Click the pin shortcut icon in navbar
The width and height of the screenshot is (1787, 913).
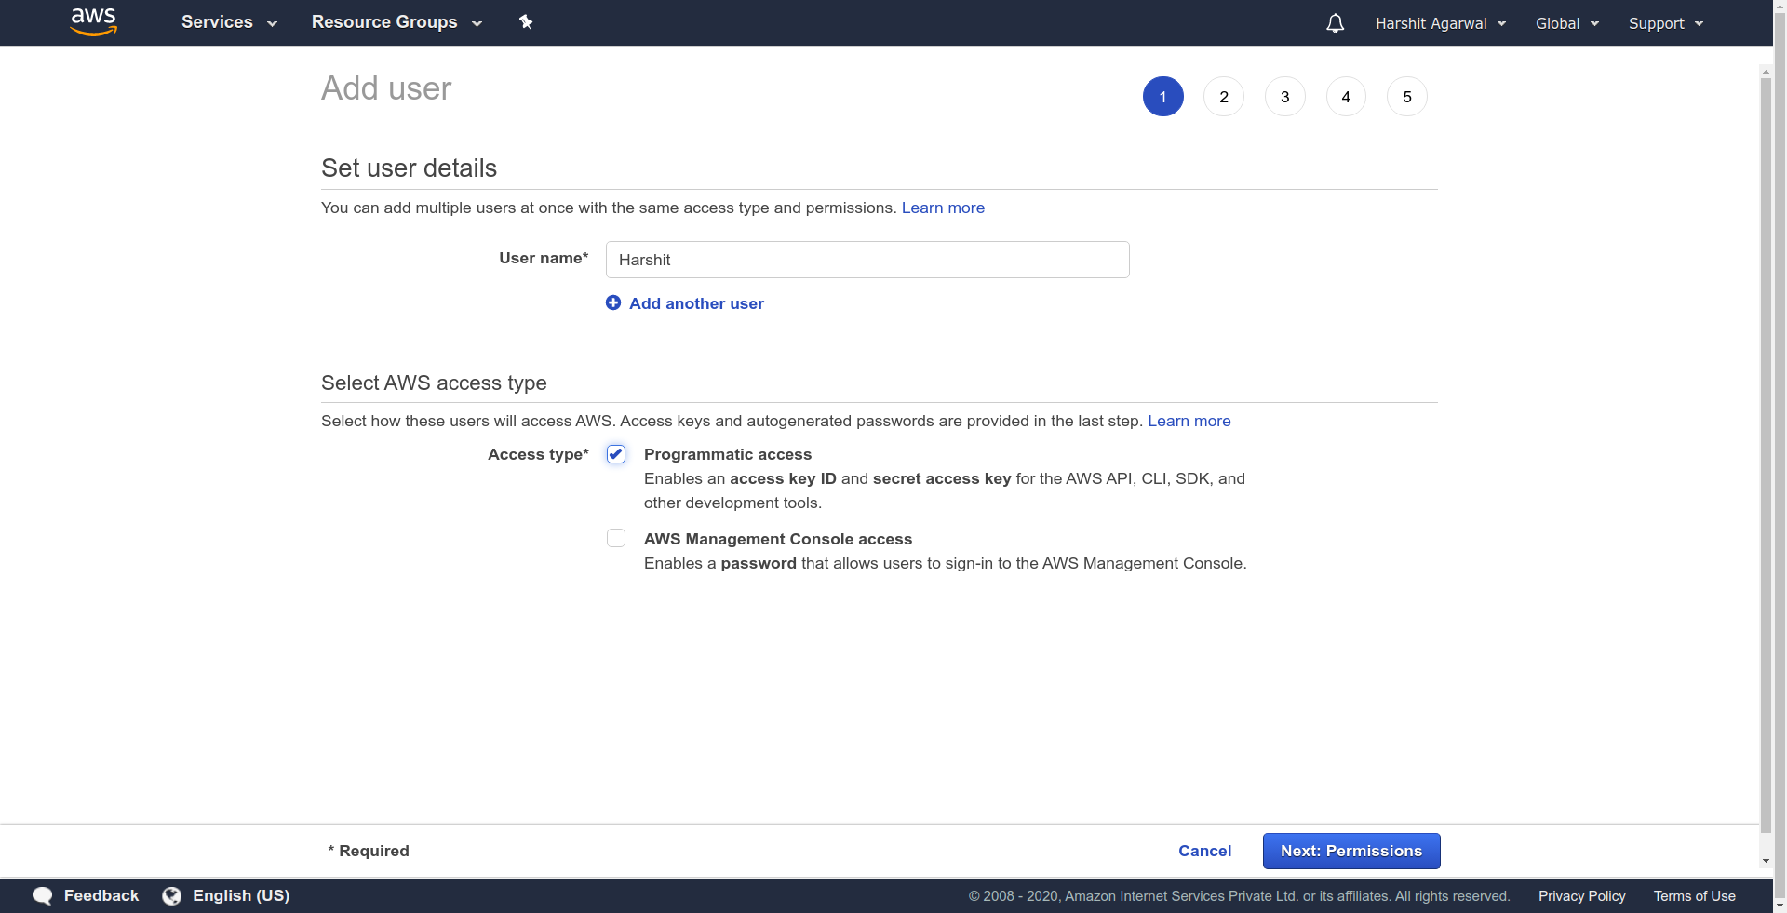coord(526,22)
